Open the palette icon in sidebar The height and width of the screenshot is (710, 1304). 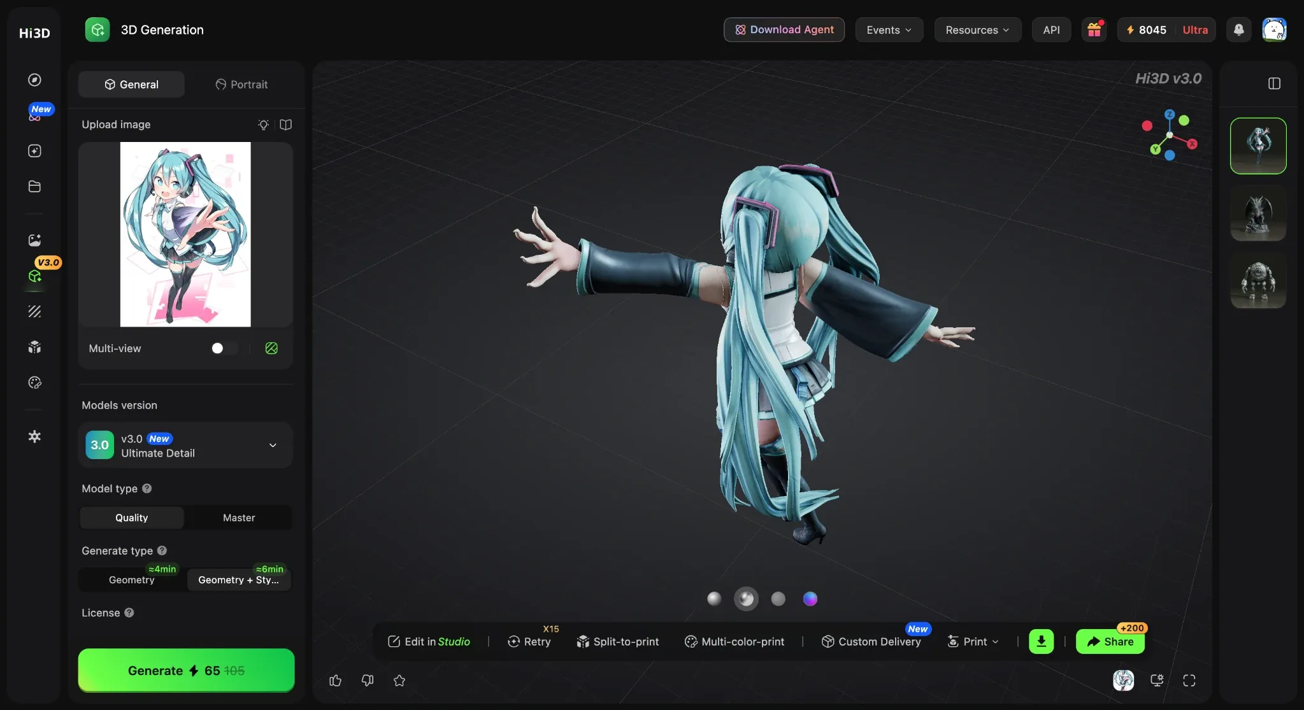click(x=34, y=383)
